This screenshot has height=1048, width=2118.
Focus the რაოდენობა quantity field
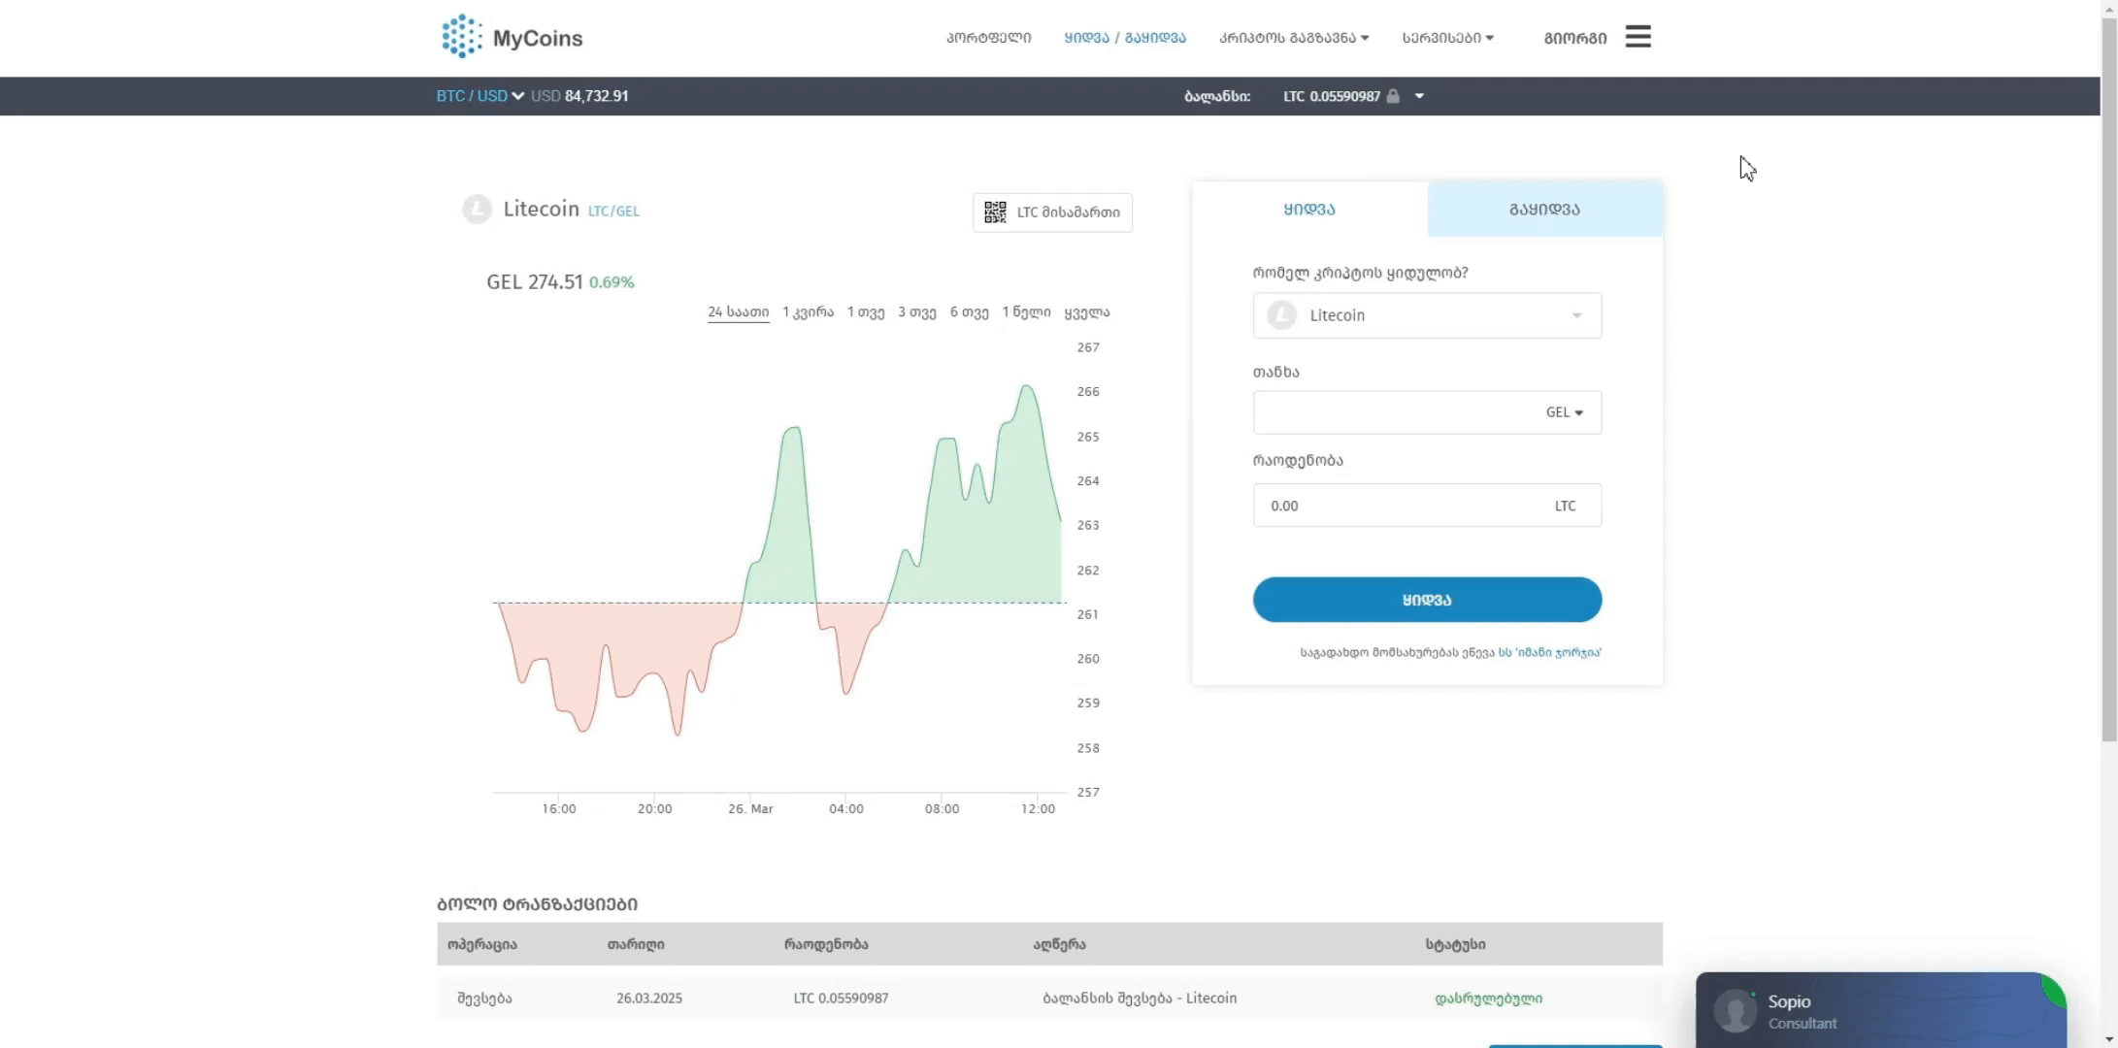click(x=1427, y=506)
